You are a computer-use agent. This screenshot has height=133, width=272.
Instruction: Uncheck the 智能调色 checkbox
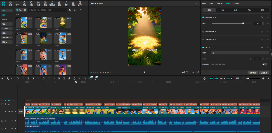203,17
